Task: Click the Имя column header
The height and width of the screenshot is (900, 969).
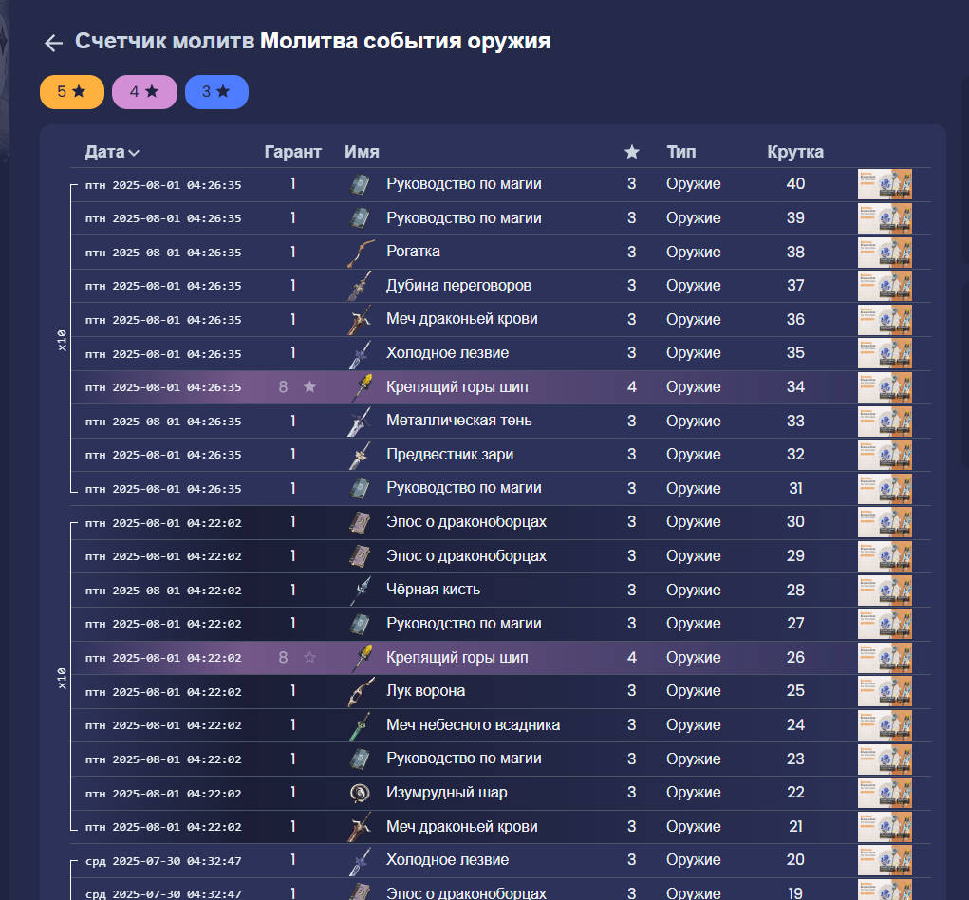Action: pos(363,152)
